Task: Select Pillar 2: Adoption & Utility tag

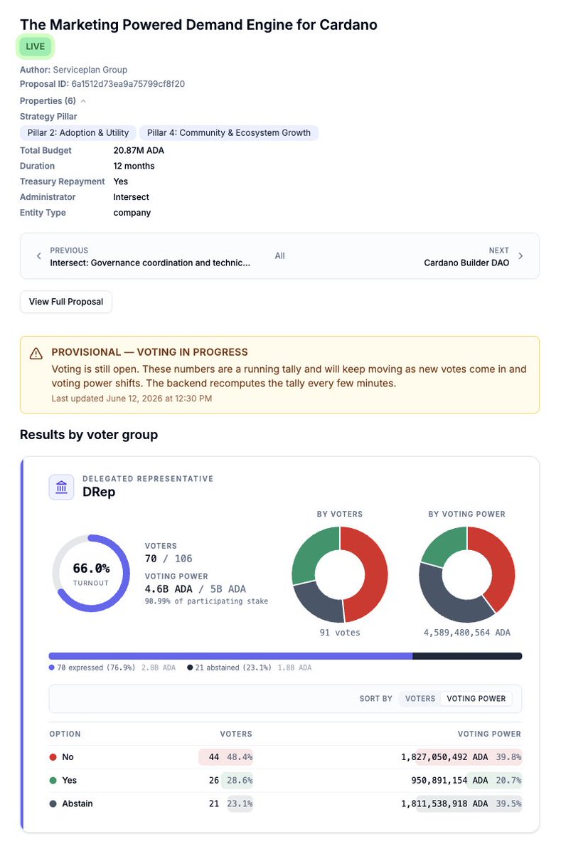Action: click(x=78, y=132)
